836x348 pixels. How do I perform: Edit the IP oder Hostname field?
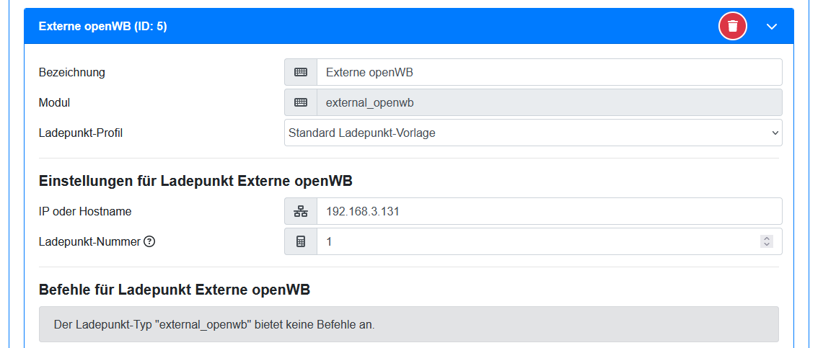[548, 211]
